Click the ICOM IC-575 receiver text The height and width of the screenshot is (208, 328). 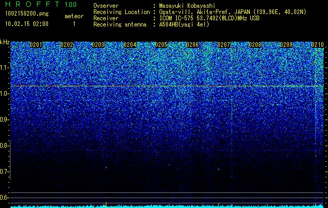tap(209, 18)
